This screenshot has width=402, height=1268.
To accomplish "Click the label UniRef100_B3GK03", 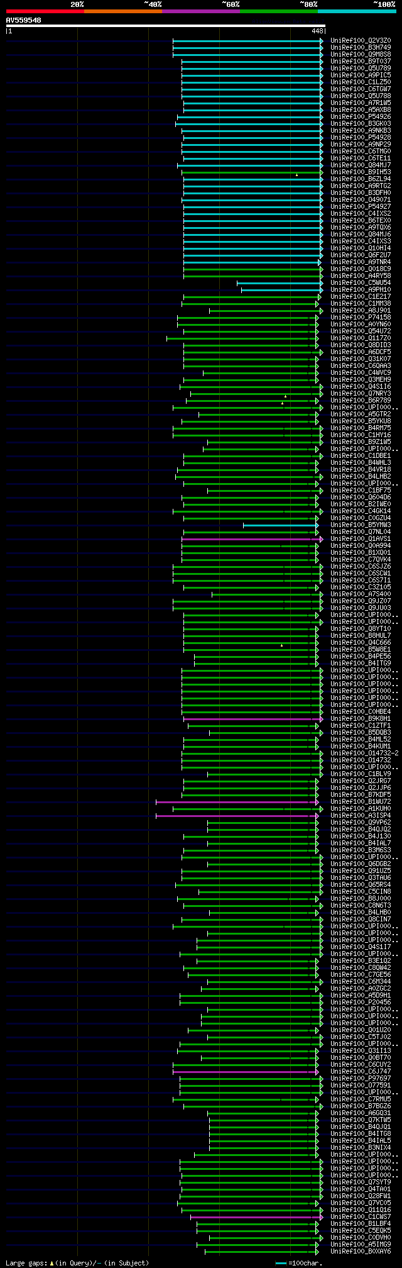I will point(361,124).
